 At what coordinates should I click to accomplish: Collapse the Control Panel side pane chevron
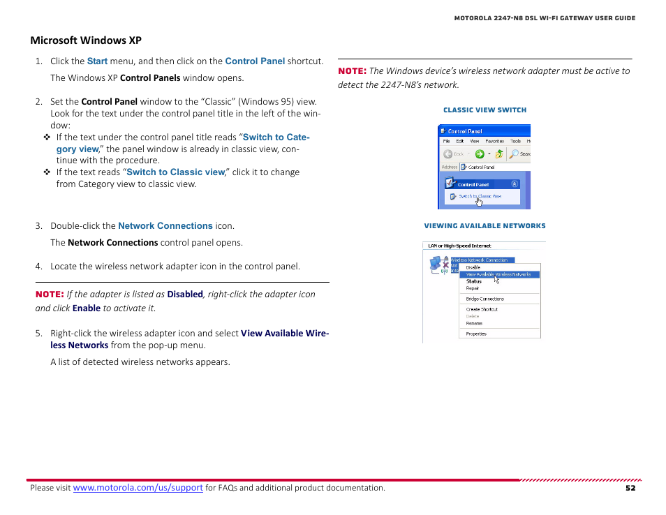515,184
